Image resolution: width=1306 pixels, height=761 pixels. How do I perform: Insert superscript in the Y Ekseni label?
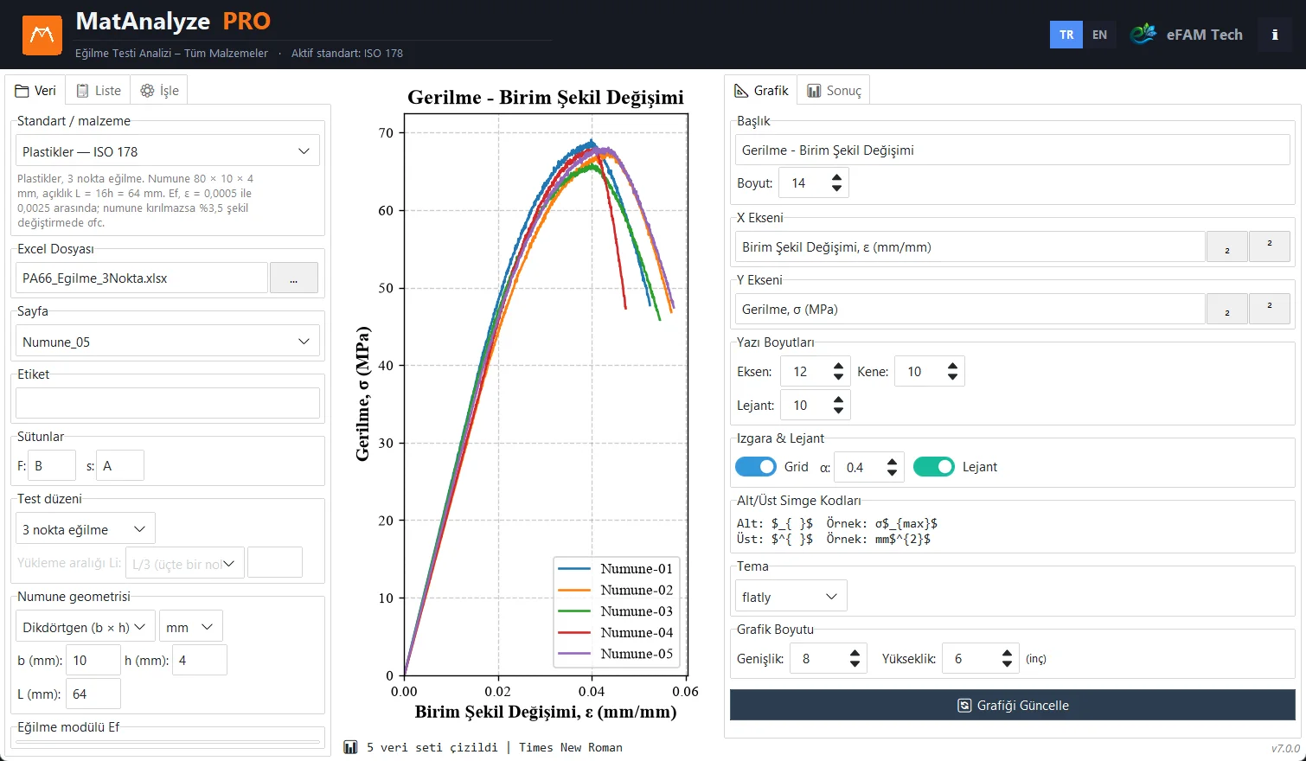pos(1269,310)
